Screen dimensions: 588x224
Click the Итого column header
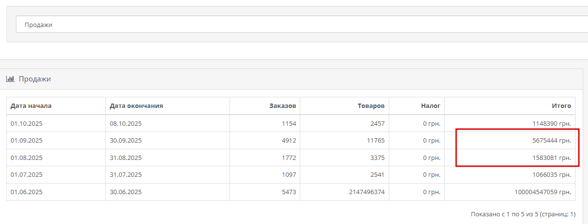pyautogui.click(x=562, y=106)
